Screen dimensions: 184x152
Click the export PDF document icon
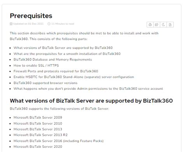point(170,25)
